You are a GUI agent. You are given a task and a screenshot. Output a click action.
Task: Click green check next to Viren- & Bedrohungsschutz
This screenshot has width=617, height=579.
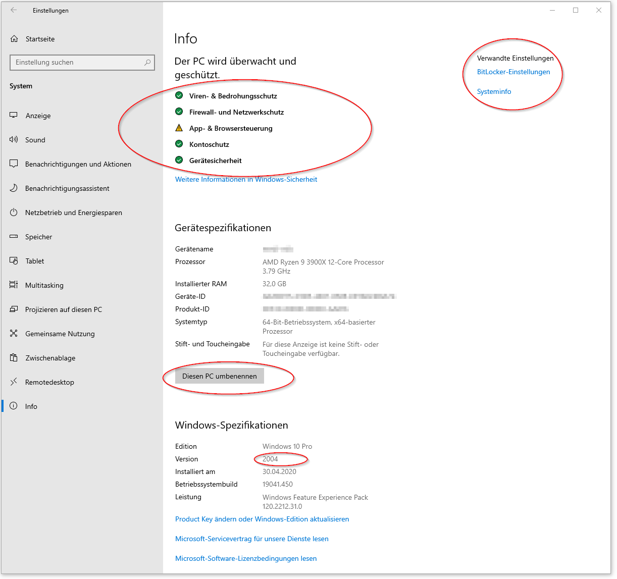[x=179, y=95]
